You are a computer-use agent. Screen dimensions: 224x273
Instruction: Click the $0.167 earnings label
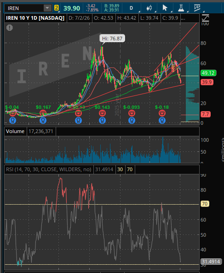coord(43,107)
